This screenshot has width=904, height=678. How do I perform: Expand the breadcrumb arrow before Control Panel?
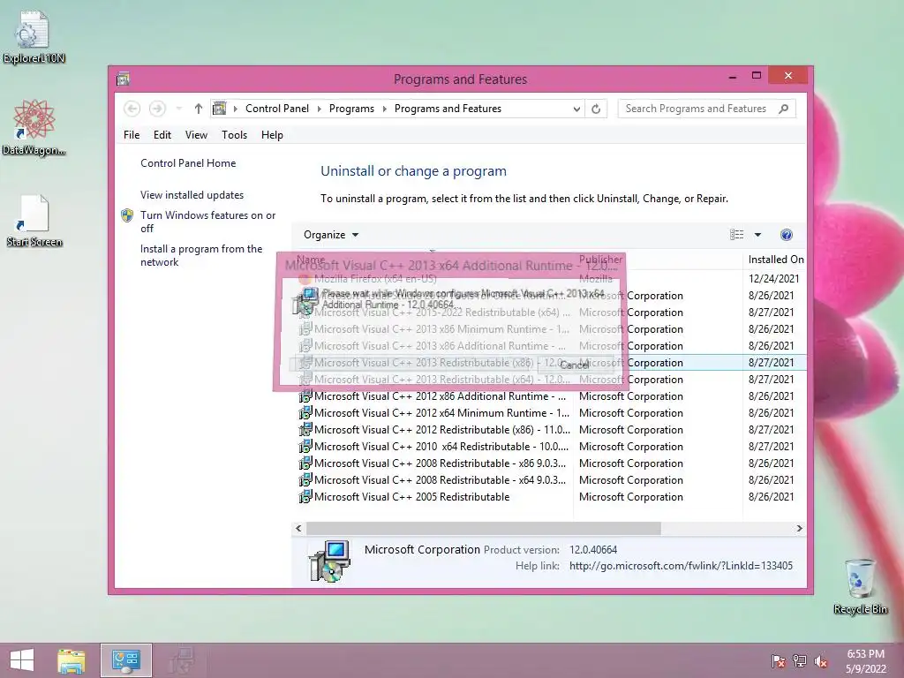click(235, 109)
